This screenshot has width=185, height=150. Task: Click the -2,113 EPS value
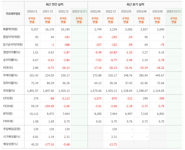coord(66,98)
